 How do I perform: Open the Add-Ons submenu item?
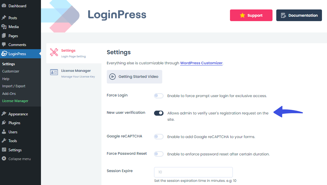coord(9,94)
